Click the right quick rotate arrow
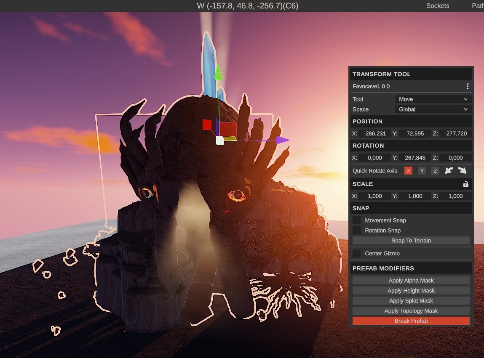484x358 pixels. [x=462, y=170]
